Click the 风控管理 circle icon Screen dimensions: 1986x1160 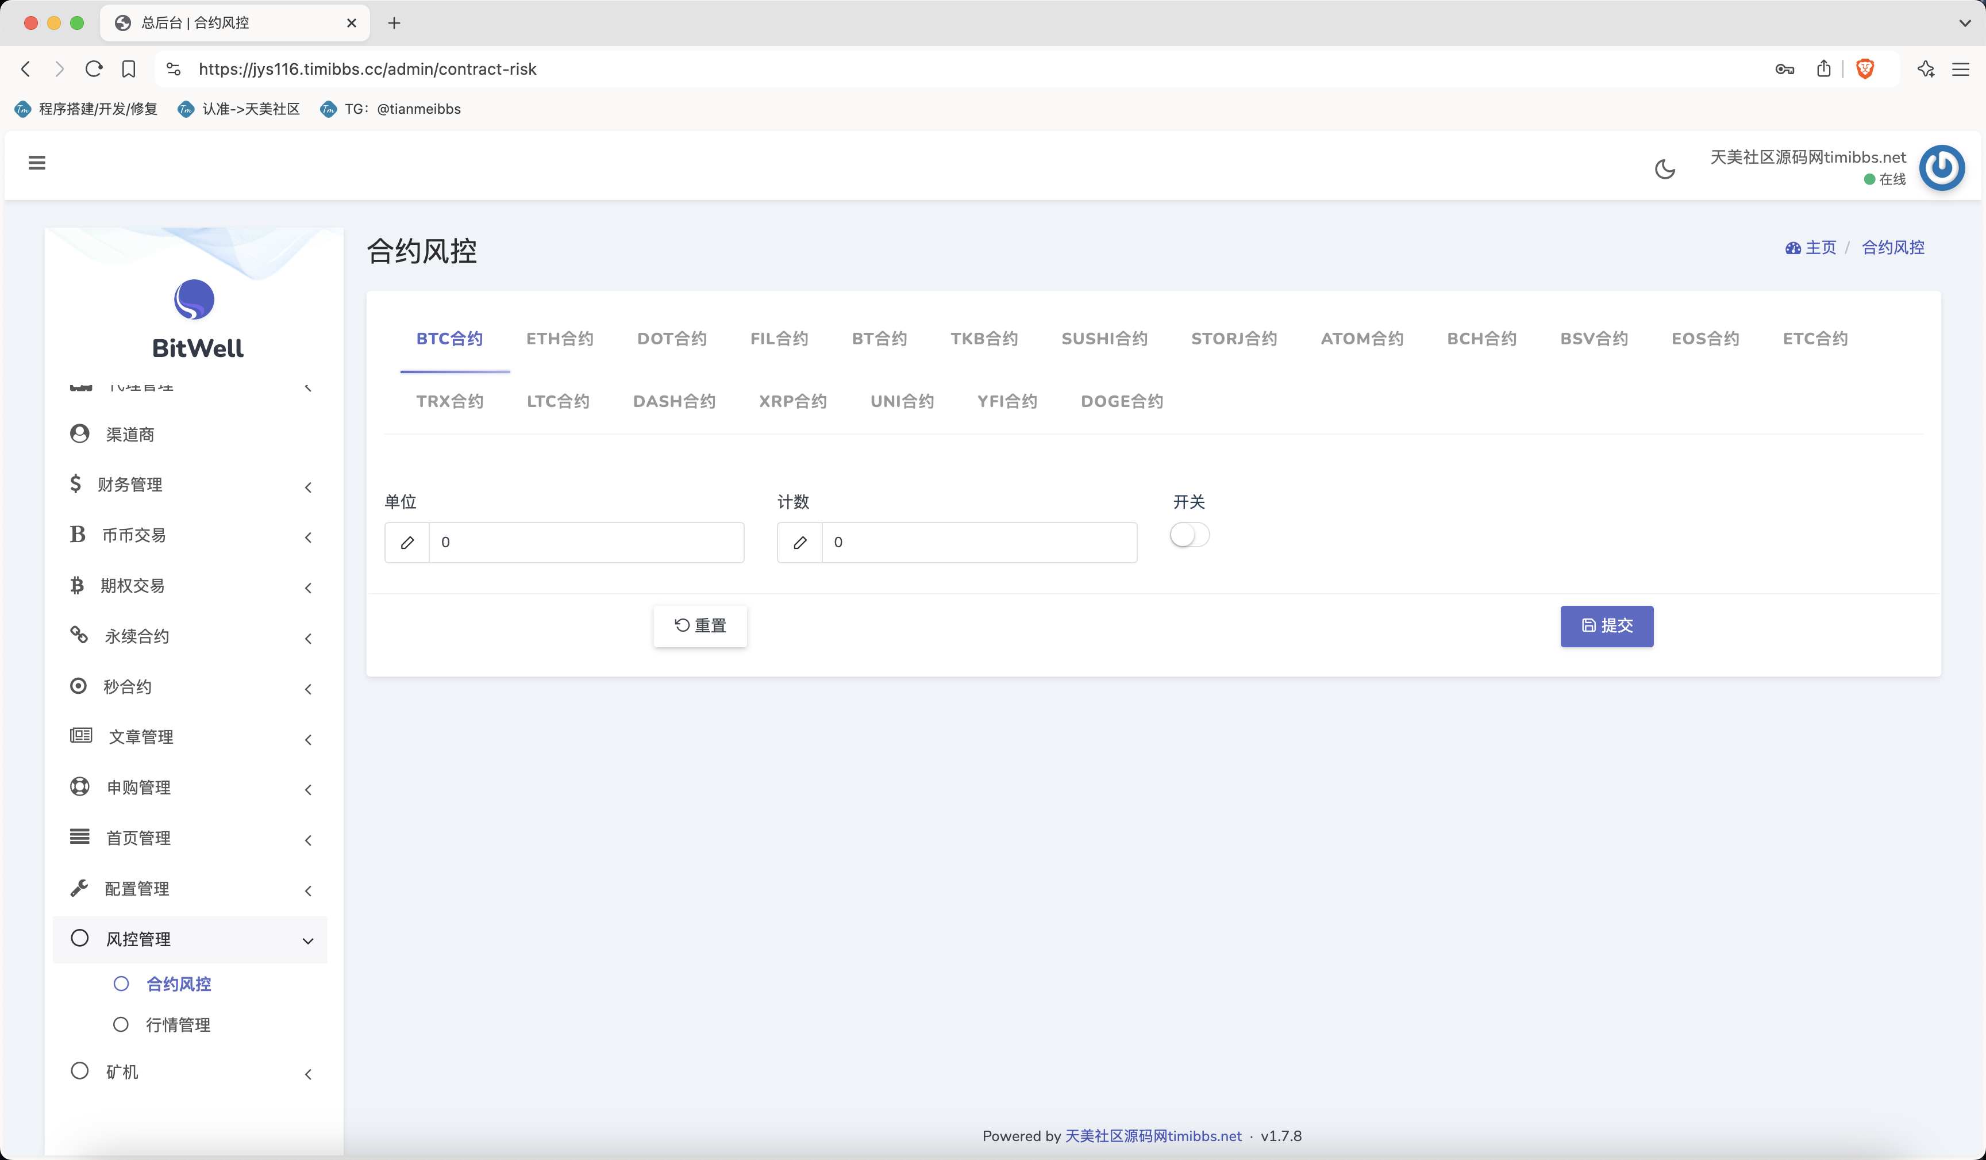tap(80, 938)
